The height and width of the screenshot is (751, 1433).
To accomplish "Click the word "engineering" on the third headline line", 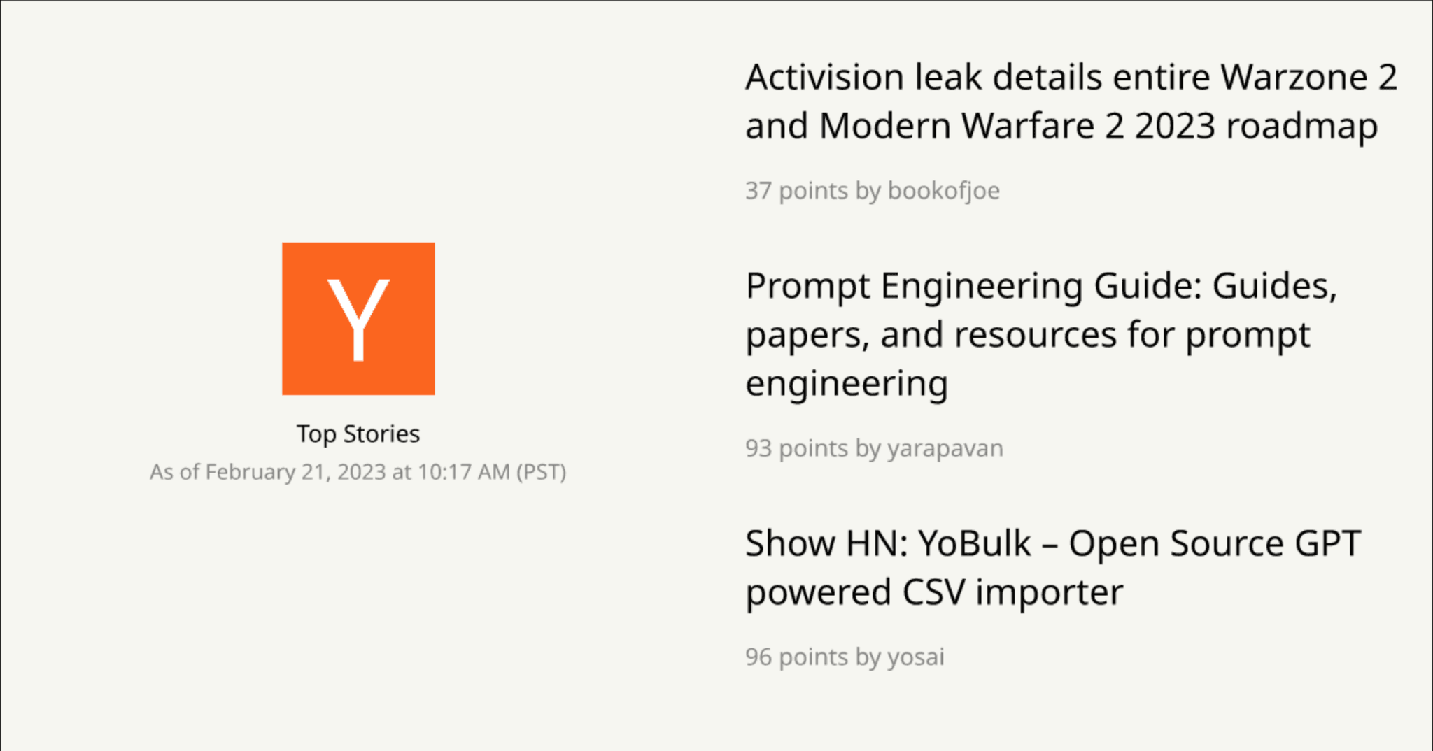I will click(847, 384).
